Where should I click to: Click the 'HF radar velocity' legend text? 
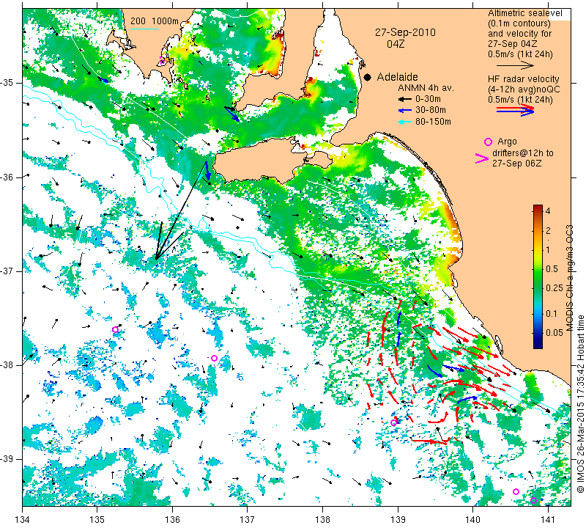524,79
